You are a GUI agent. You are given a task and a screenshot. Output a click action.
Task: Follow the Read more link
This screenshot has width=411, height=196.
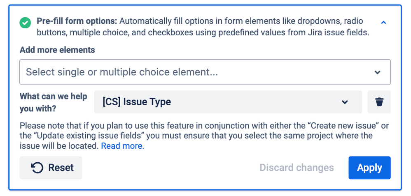pyautogui.click(x=123, y=146)
